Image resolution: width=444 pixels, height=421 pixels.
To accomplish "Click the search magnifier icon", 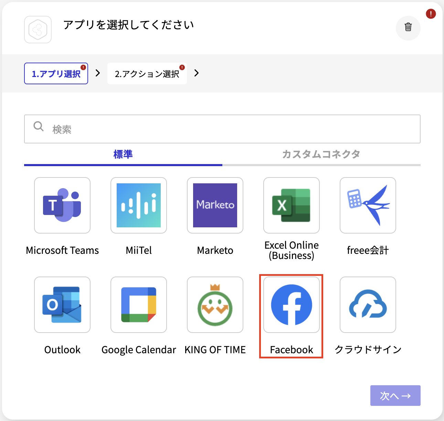I will click(39, 126).
